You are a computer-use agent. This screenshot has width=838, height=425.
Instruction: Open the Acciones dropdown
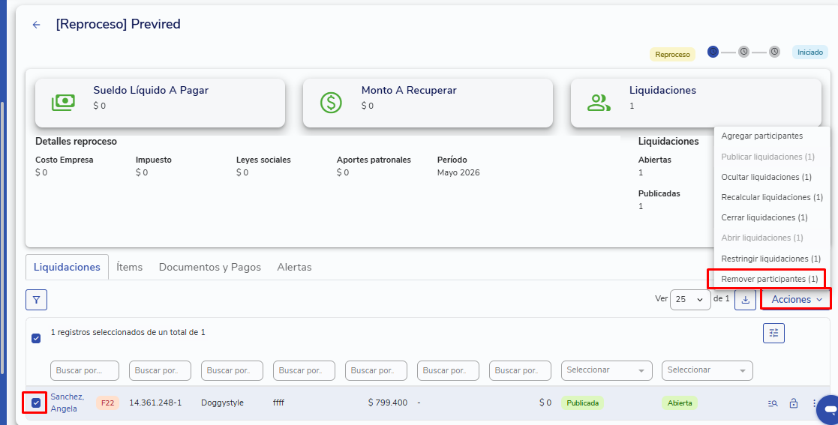coord(796,300)
